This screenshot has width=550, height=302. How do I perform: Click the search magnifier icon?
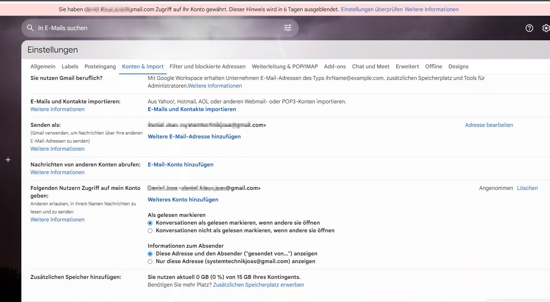pyautogui.click(x=30, y=28)
